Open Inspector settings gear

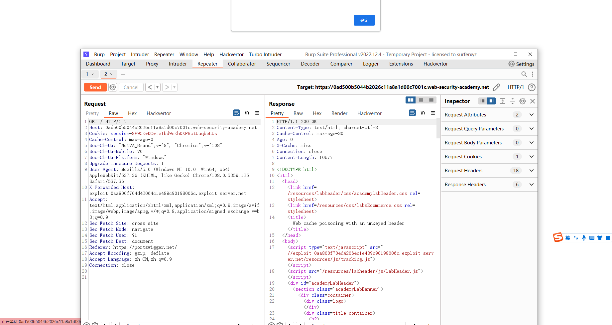[x=523, y=101]
